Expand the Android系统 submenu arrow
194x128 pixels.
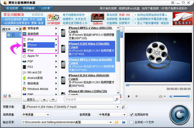[x=56, y=78]
